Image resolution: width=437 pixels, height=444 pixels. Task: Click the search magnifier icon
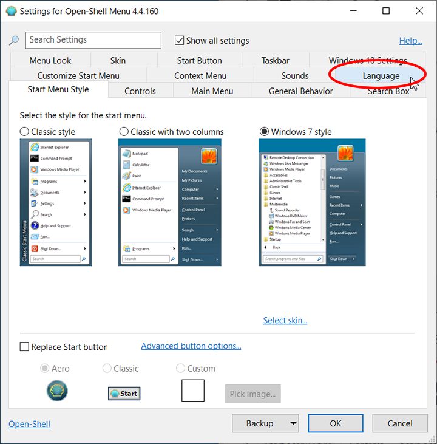pyautogui.click(x=14, y=40)
